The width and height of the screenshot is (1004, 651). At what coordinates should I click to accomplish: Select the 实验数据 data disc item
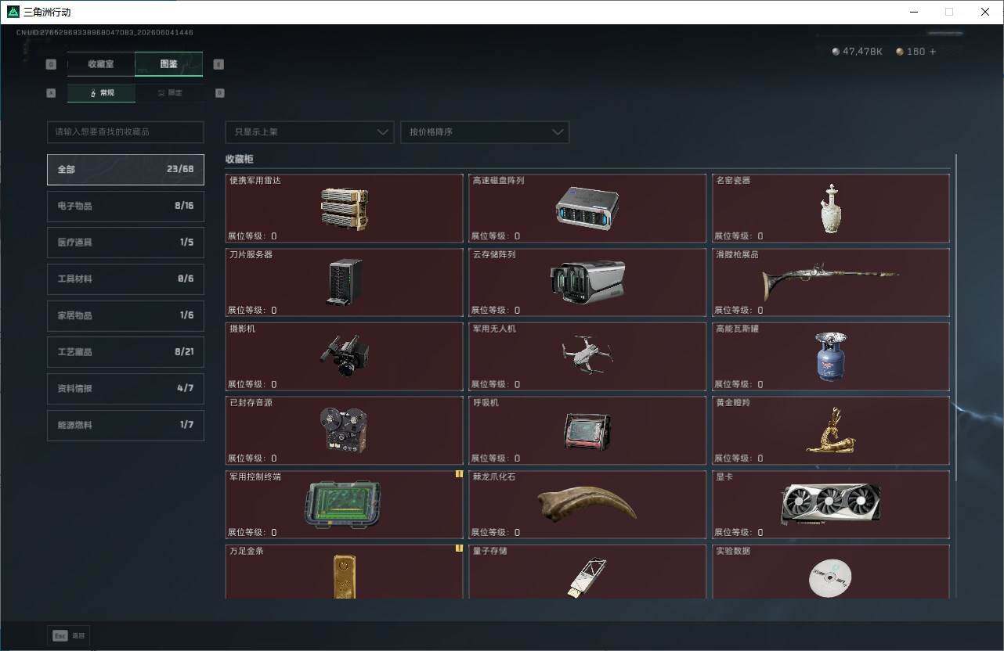coord(831,572)
